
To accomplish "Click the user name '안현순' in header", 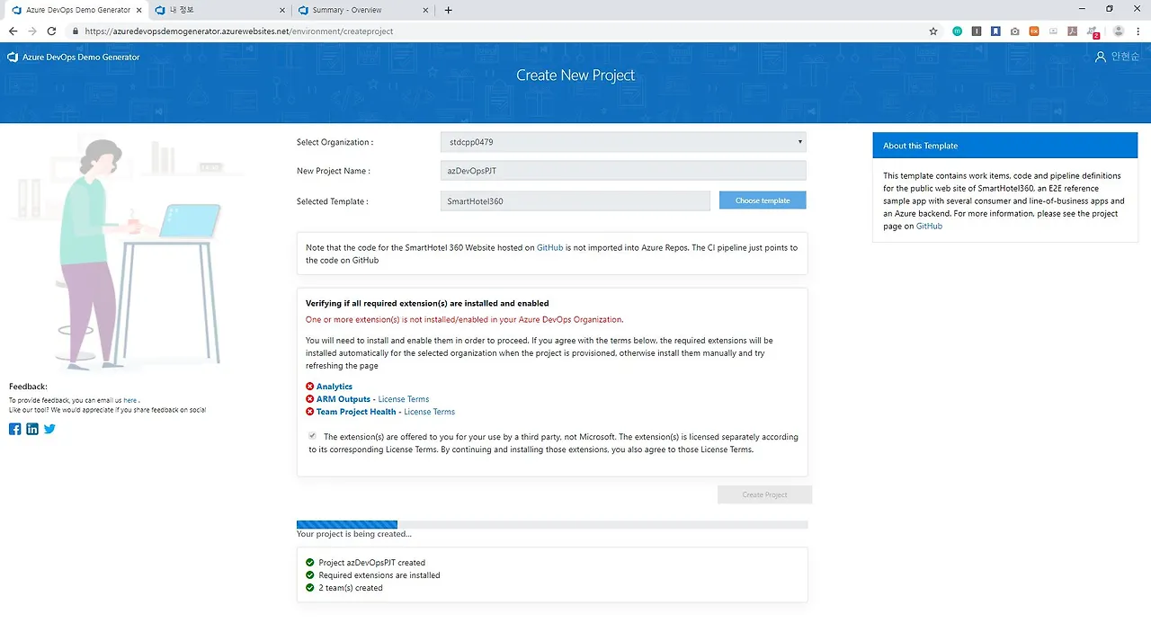I will [1125, 57].
